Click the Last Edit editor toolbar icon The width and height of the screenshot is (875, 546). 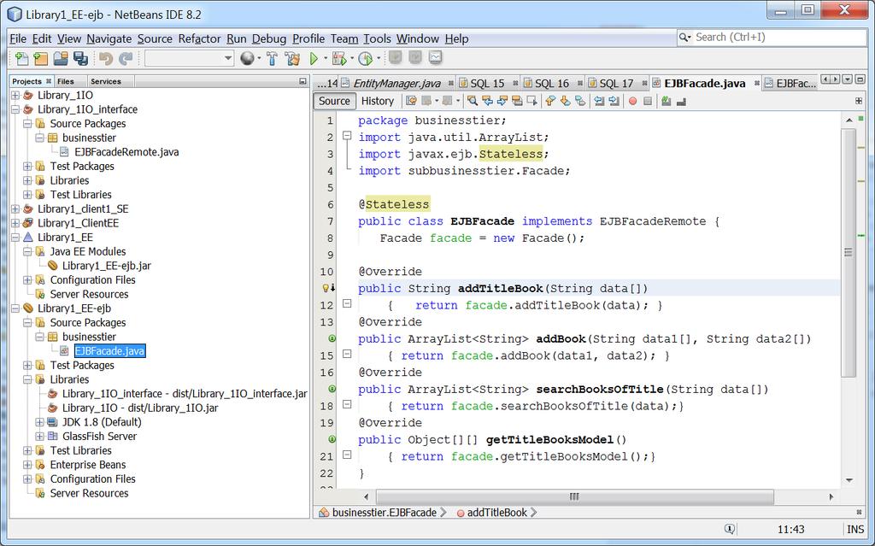pyautogui.click(x=412, y=101)
